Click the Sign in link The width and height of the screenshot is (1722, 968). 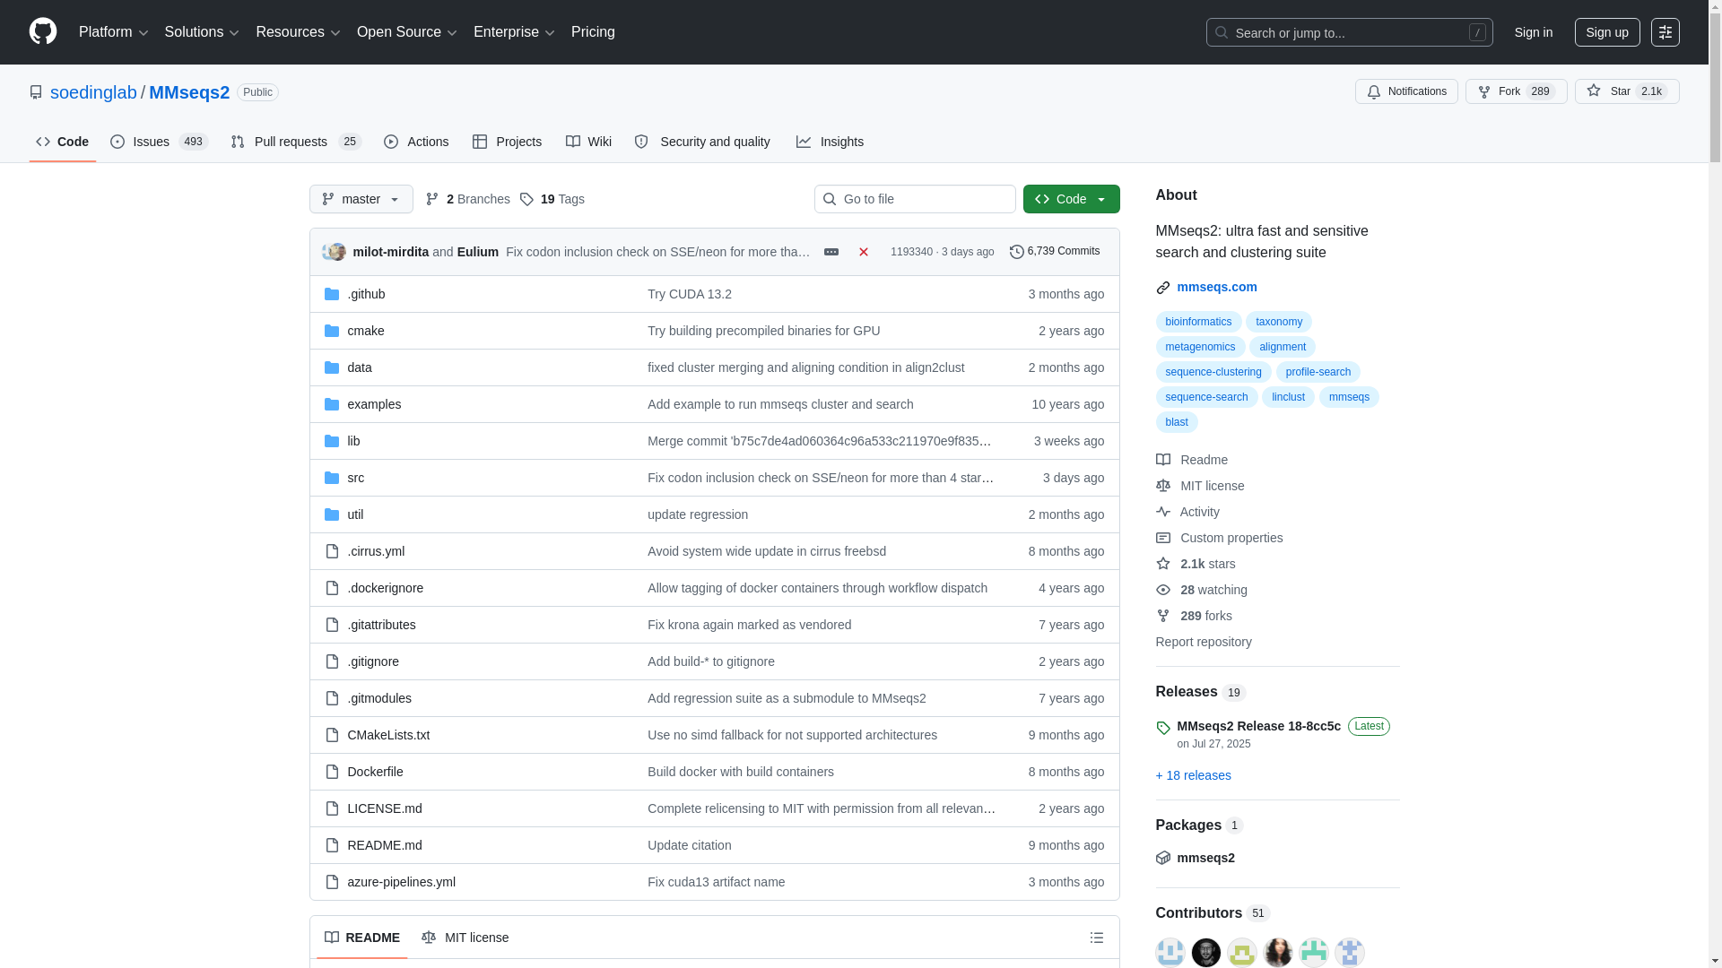(x=1534, y=32)
